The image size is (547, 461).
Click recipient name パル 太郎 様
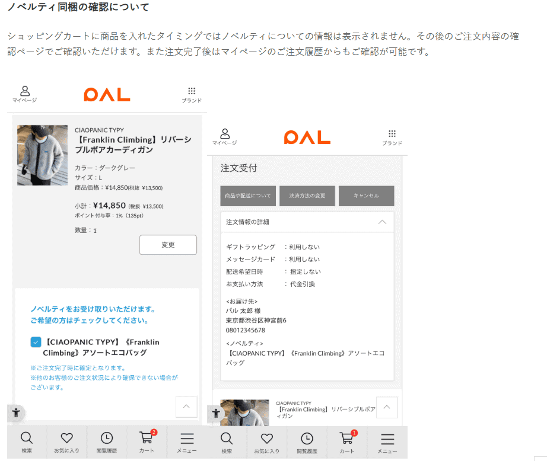pos(243,311)
